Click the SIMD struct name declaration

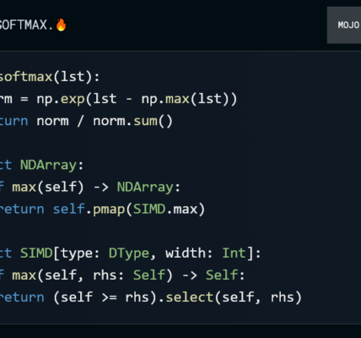point(36,253)
